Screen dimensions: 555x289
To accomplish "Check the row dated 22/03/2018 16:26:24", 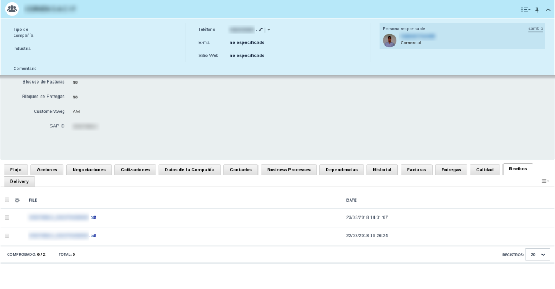I will coord(7,236).
